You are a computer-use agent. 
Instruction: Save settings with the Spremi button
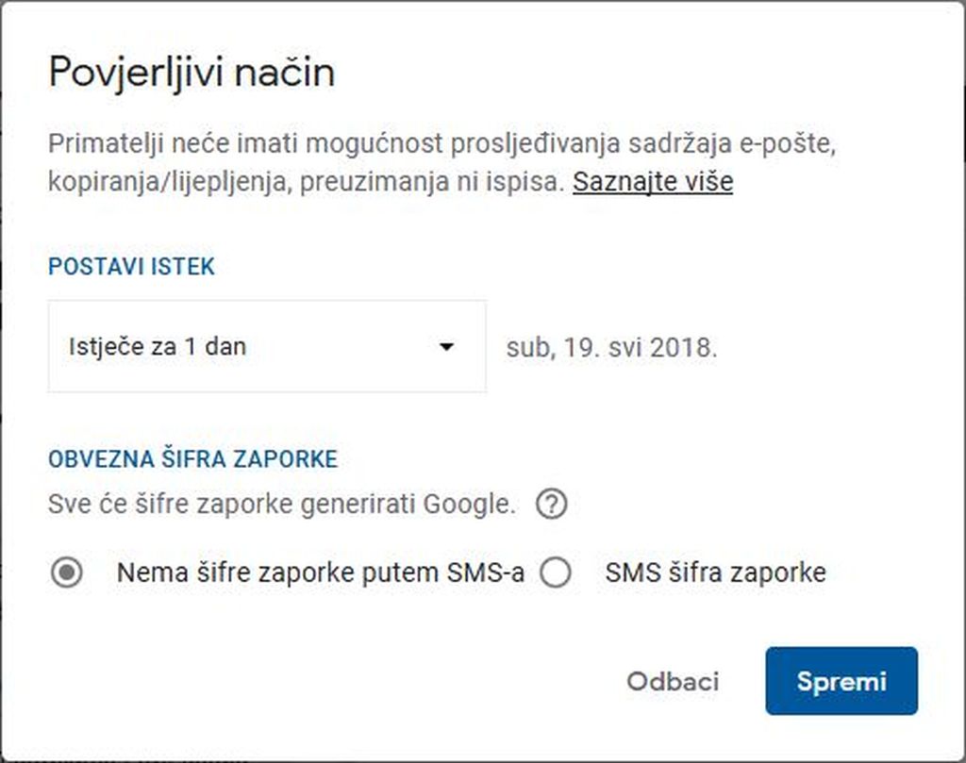pyautogui.click(x=841, y=681)
